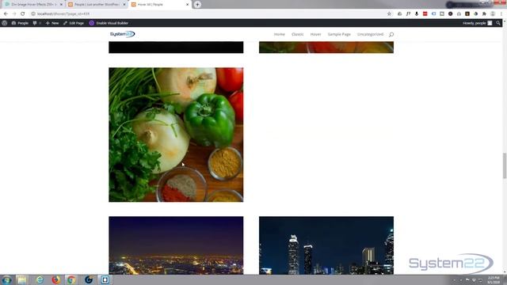Image resolution: width=507 pixels, height=285 pixels.
Task: Open the WordPress logo menu in admin bar
Action: tap(5, 23)
